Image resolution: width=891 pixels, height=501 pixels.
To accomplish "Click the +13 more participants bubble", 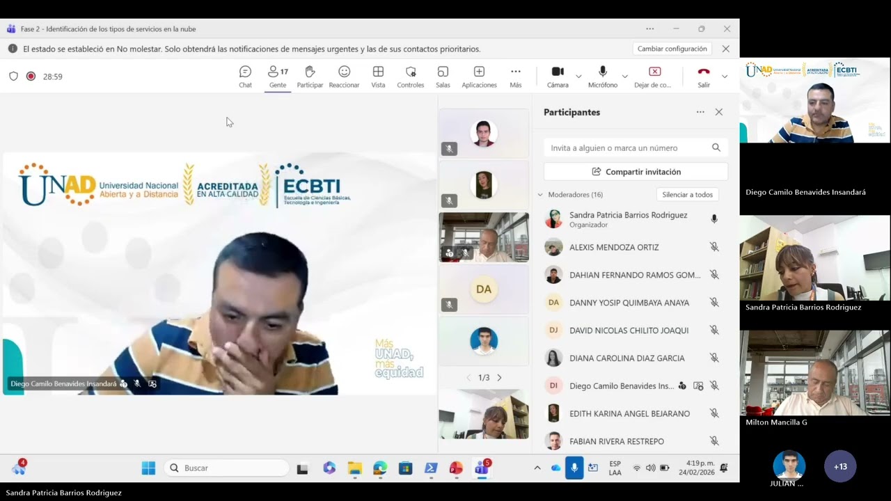I will coord(840,466).
